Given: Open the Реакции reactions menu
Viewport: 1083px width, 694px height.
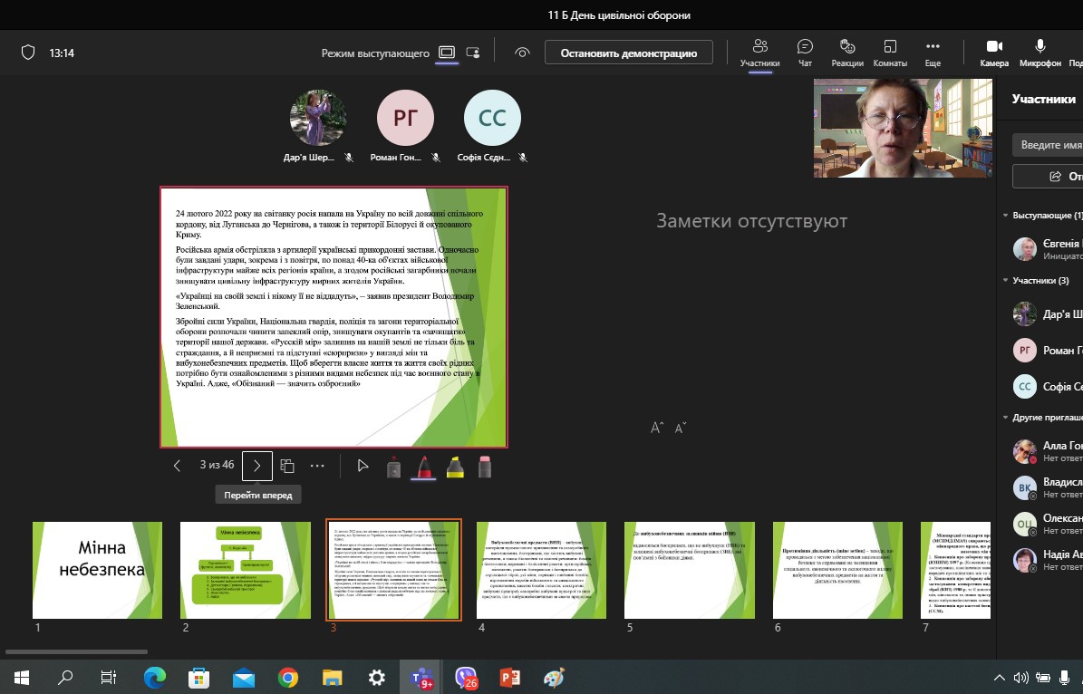Looking at the screenshot, I should click(846, 53).
